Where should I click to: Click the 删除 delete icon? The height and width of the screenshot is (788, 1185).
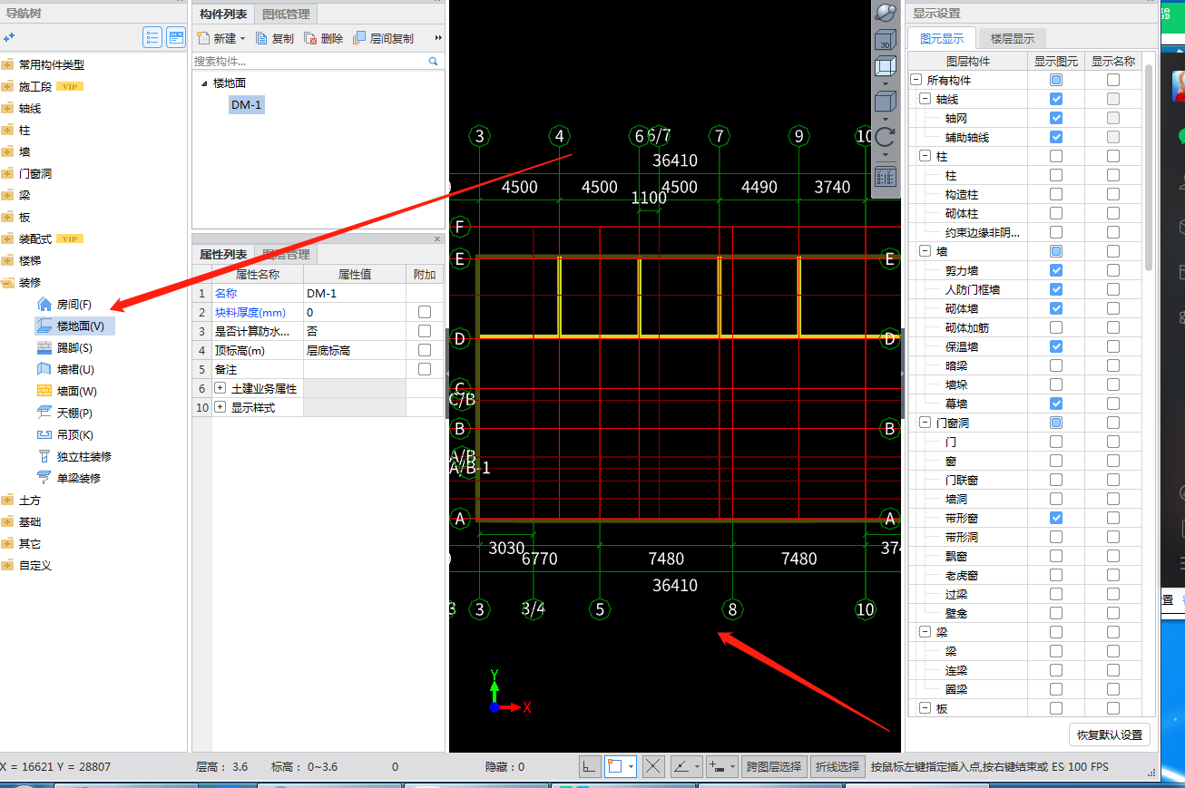point(310,38)
